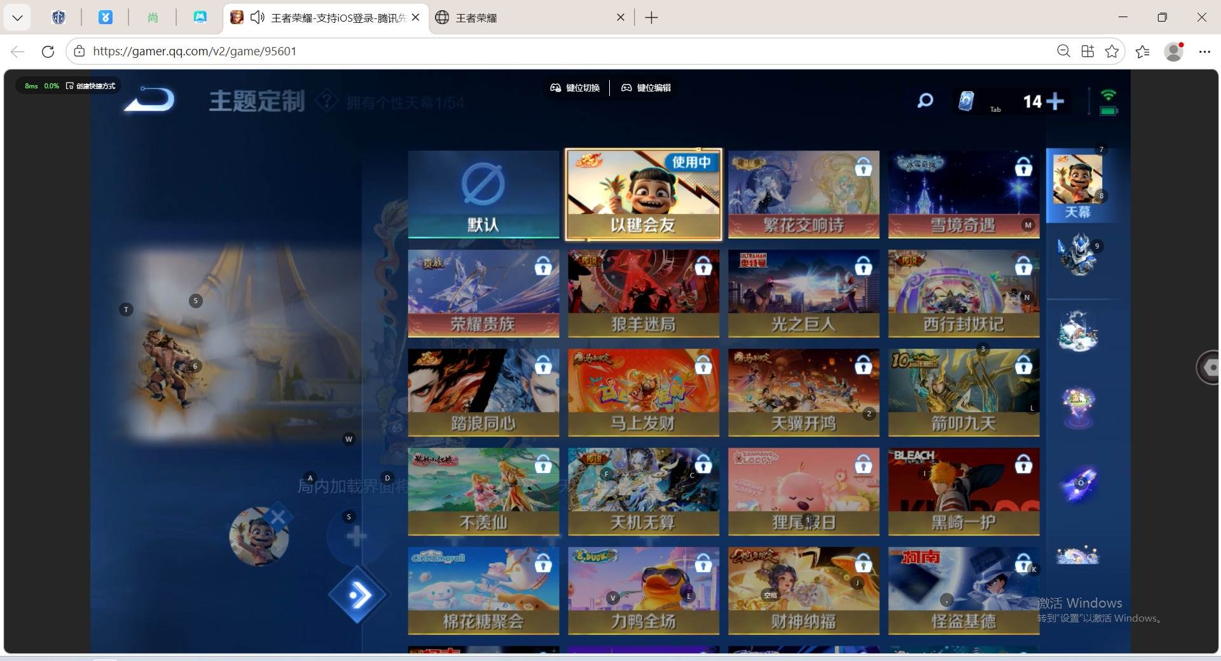Open the browser profile menu
Screen dimensions: 1221x661
[1173, 51]
